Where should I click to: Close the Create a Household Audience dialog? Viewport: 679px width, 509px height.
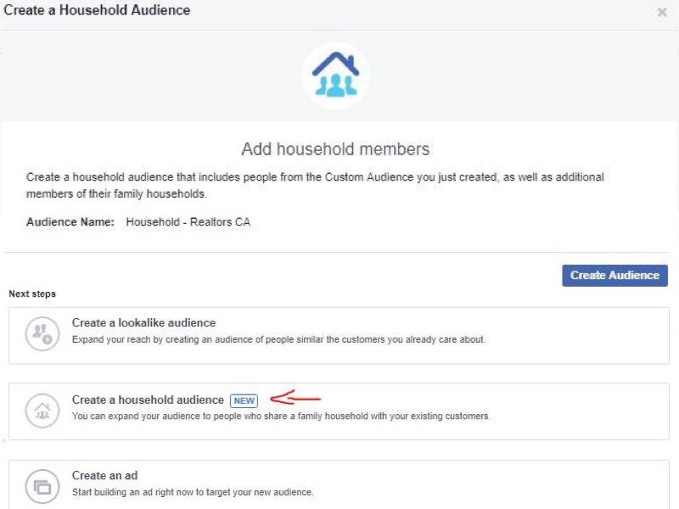coord(662,12)
